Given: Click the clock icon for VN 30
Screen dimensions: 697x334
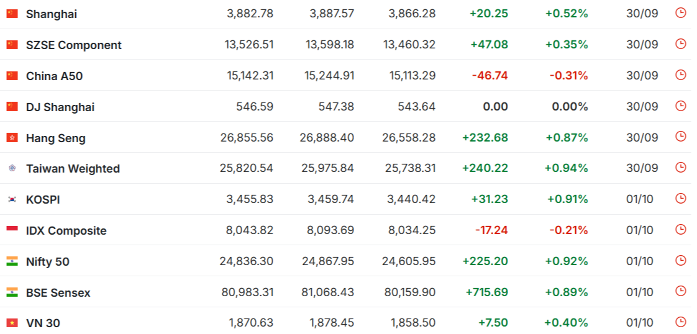Looking at the screenshot, I should pos(681,322).
